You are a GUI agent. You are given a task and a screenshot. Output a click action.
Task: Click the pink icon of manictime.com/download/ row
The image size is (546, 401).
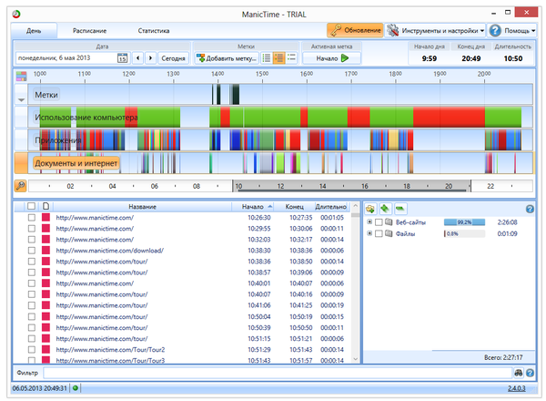tap(45, 251)
